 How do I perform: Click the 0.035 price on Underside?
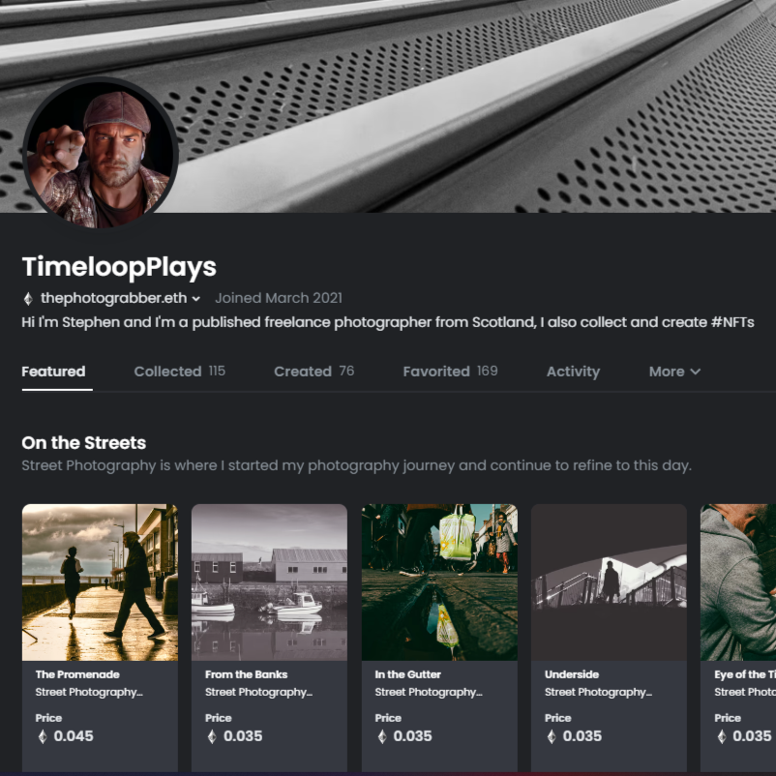pyautogui.click(x=582, y=736)
